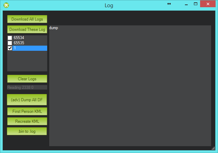Close the Log window
Screen dimensions: 218x153
[x=208, y=4]
